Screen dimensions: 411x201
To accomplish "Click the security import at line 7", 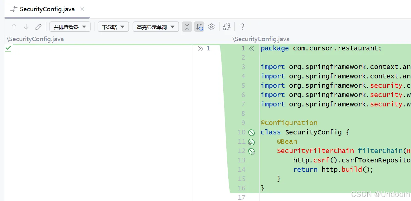I will [x=336, y=104].
